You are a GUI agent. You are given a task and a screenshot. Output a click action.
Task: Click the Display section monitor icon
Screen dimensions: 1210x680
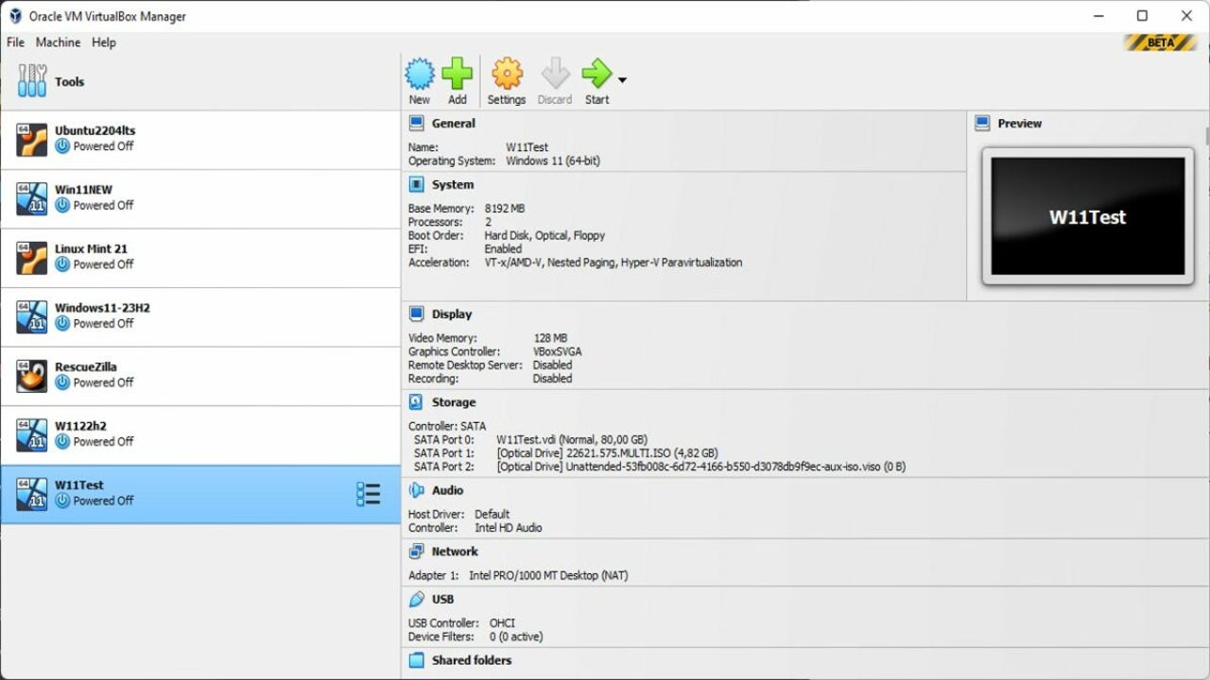pos(416,314)
